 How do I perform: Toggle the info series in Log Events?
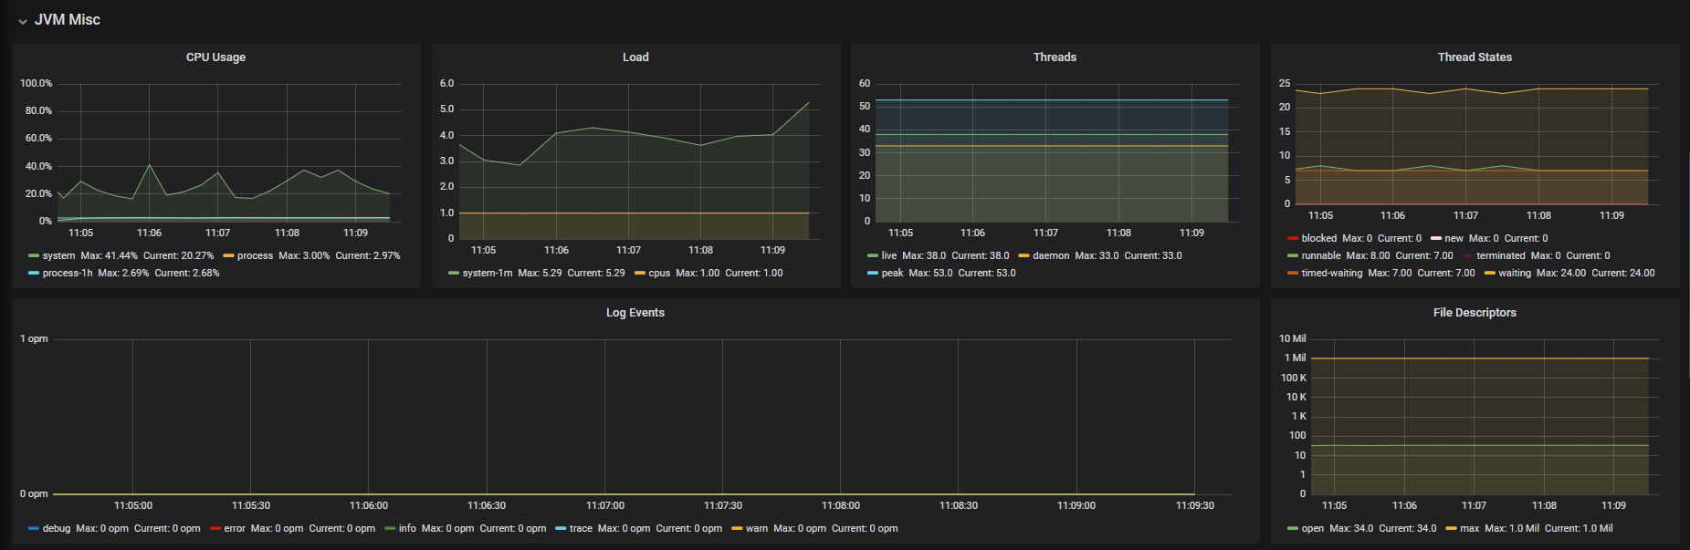[407, 528]
